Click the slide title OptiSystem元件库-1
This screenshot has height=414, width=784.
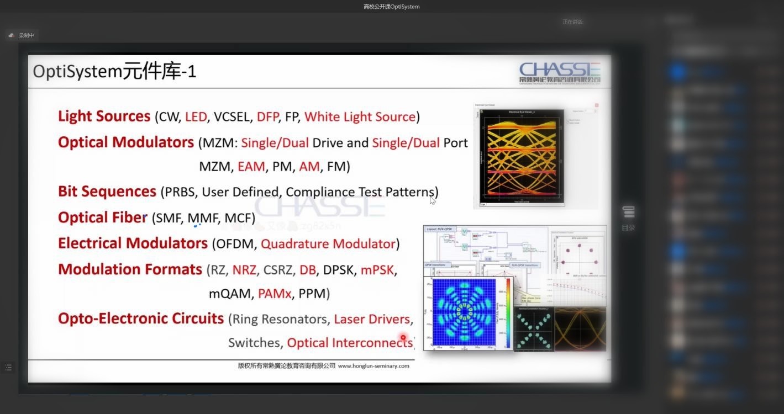[x=114, y=72]
